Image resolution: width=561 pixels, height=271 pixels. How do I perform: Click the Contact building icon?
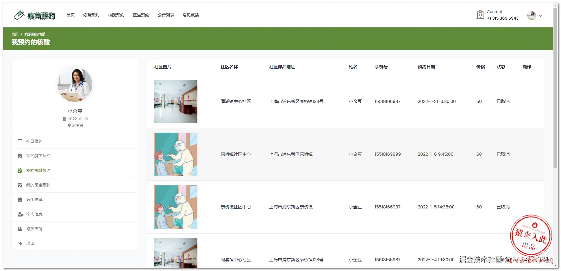[x=480, y=15]
